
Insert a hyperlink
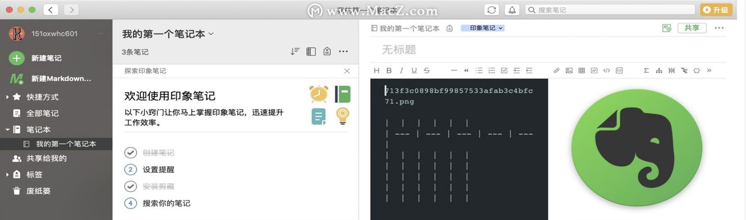[556, 70]
